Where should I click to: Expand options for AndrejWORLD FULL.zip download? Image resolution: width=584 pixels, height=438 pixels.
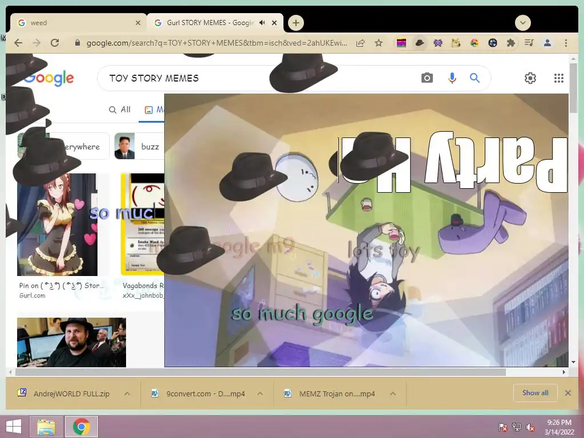[x=127, y=394]
